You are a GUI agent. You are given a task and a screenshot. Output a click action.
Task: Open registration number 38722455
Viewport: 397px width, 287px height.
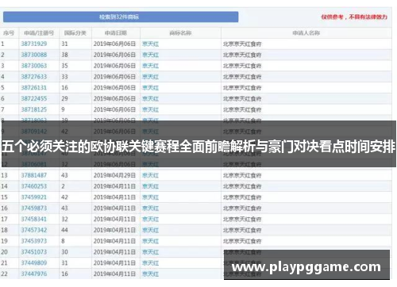click(34, 98)
